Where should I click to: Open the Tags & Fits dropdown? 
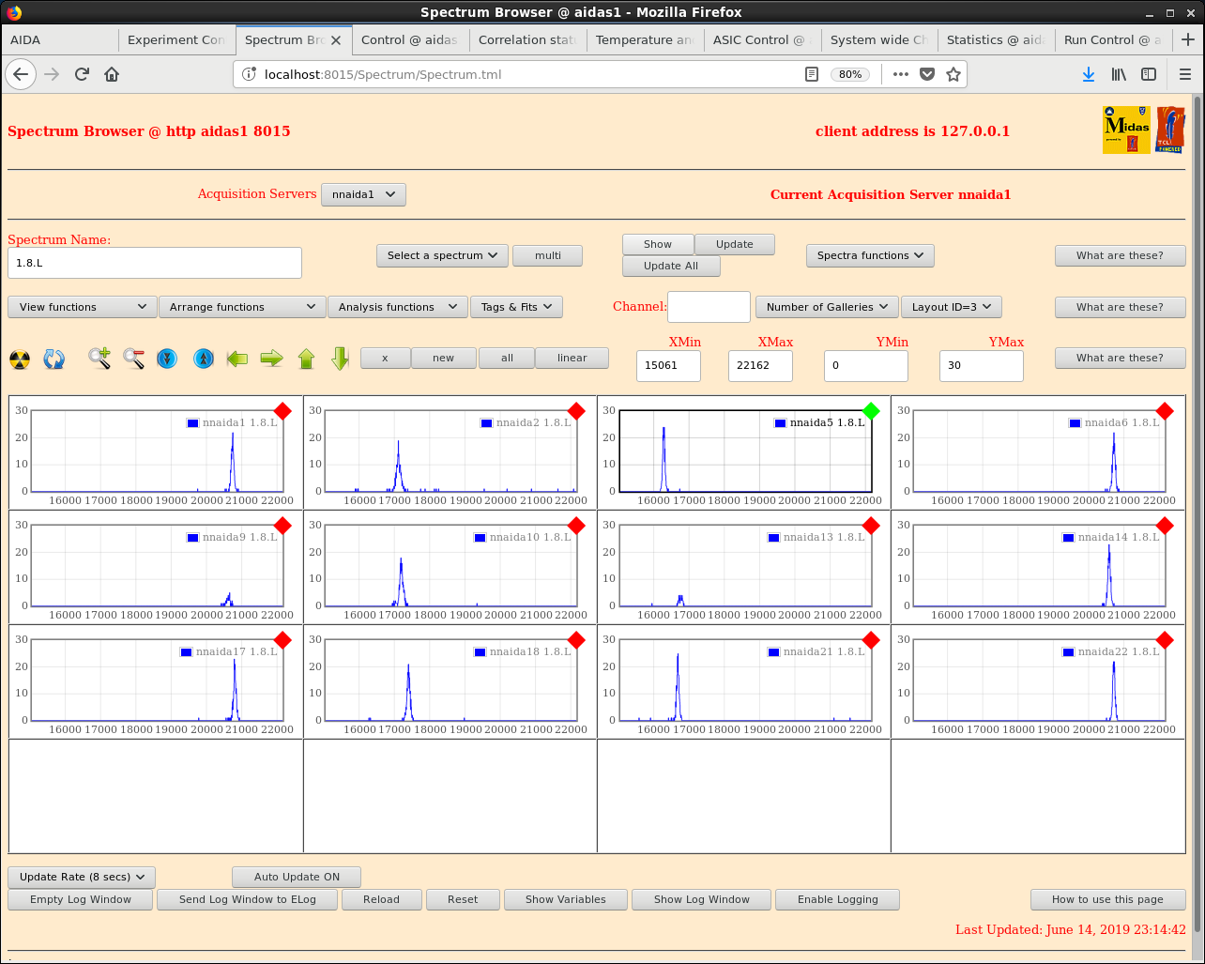516,307
